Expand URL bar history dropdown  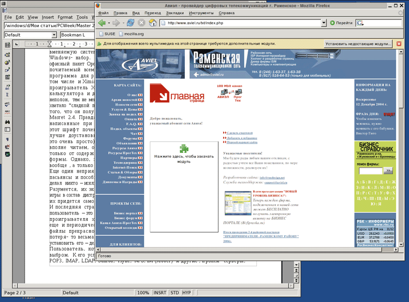coord(323,23)
